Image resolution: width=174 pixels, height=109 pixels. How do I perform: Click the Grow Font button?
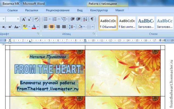(x=24, y=19)
